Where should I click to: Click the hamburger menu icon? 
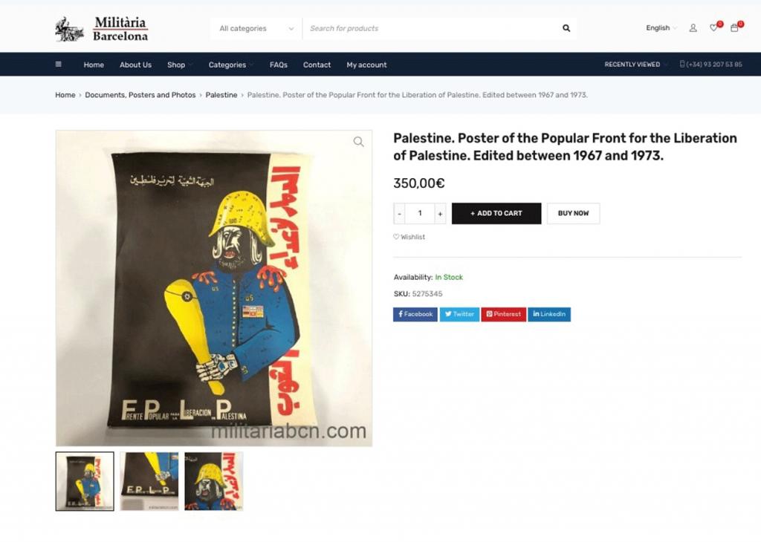[x=58, y=64]
